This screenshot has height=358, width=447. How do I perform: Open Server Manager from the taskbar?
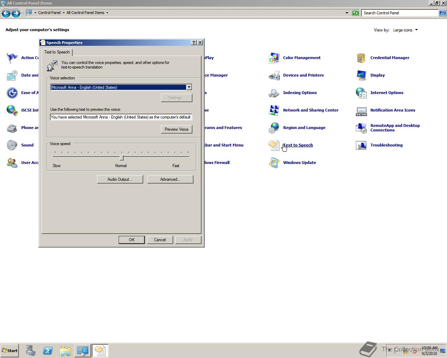(x=30, y=351)
